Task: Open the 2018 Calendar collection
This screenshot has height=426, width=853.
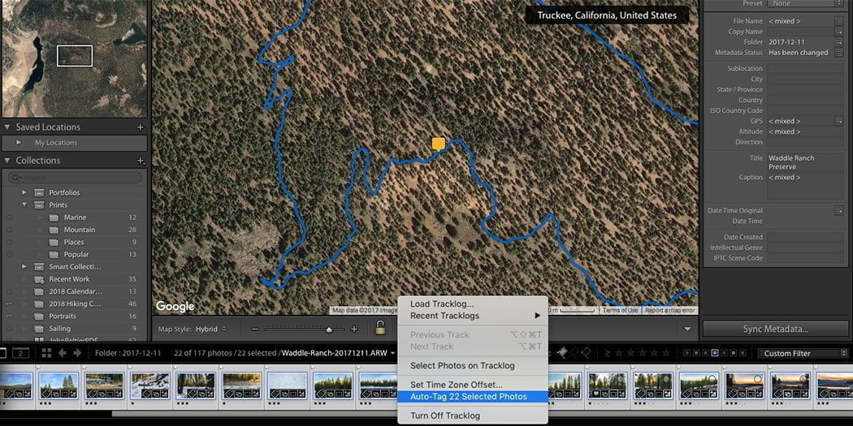Action: [75, 292]
